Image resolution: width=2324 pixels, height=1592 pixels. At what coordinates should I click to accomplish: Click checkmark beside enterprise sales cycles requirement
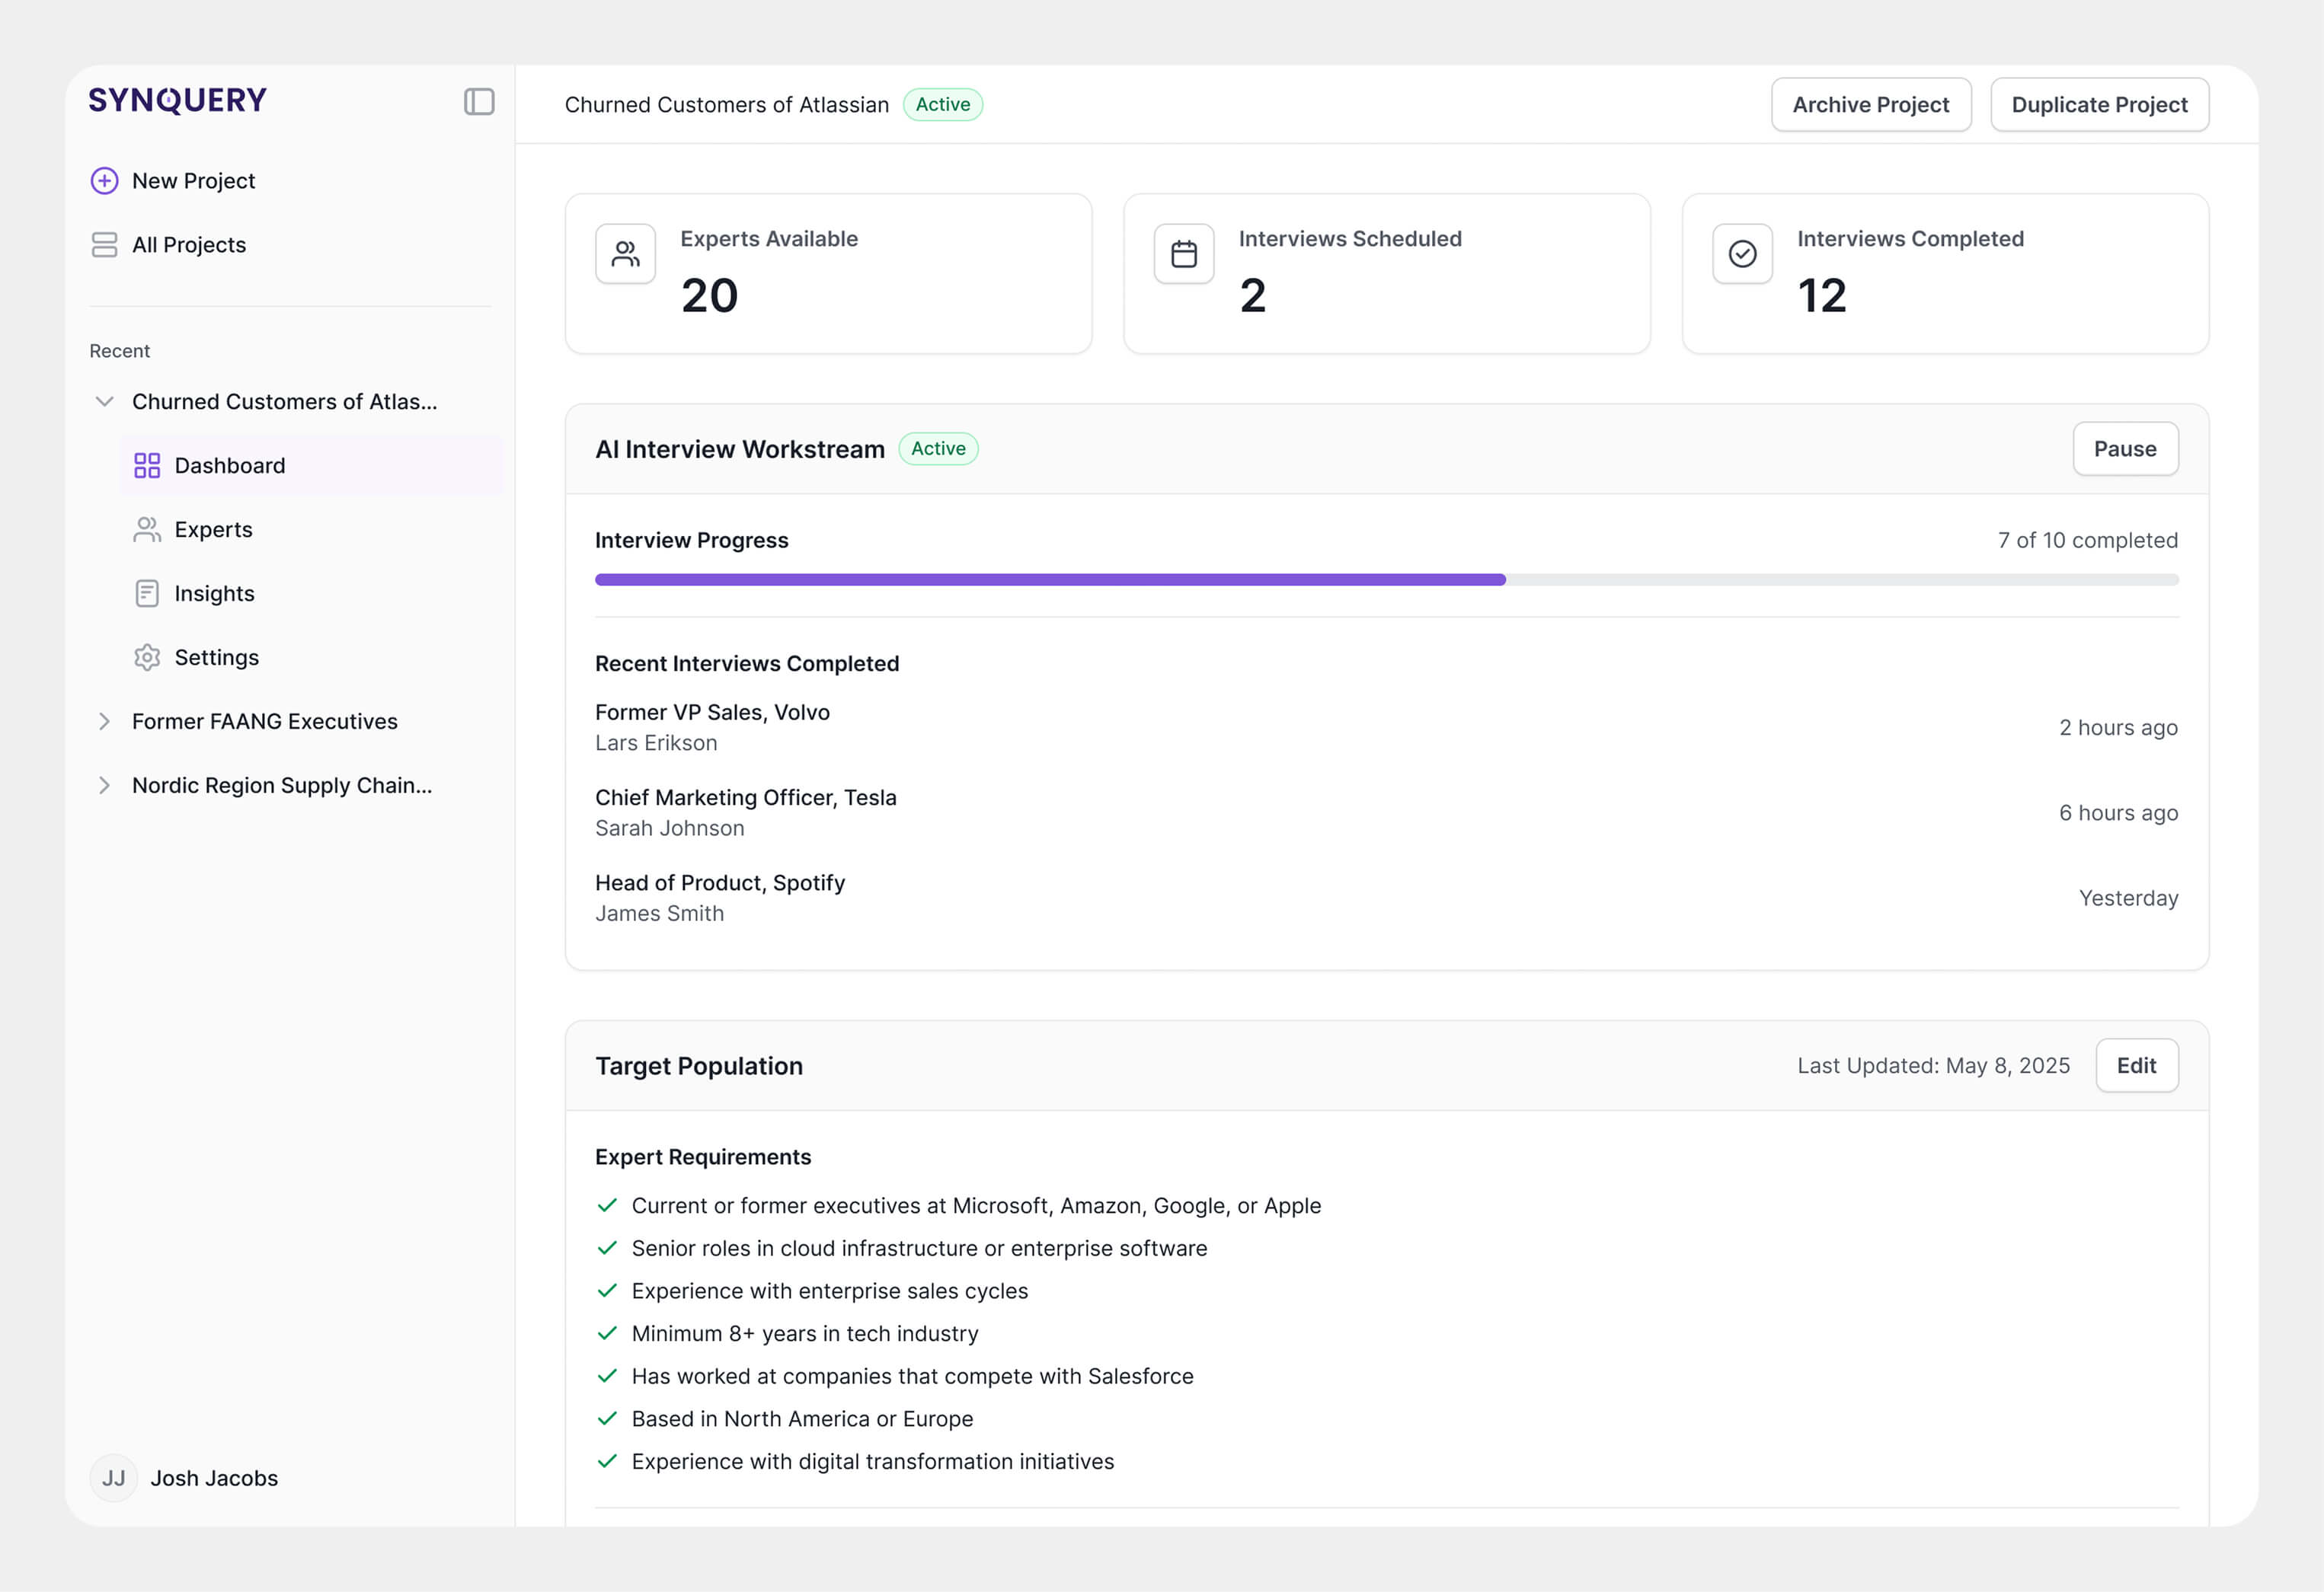pos(607,1291)
